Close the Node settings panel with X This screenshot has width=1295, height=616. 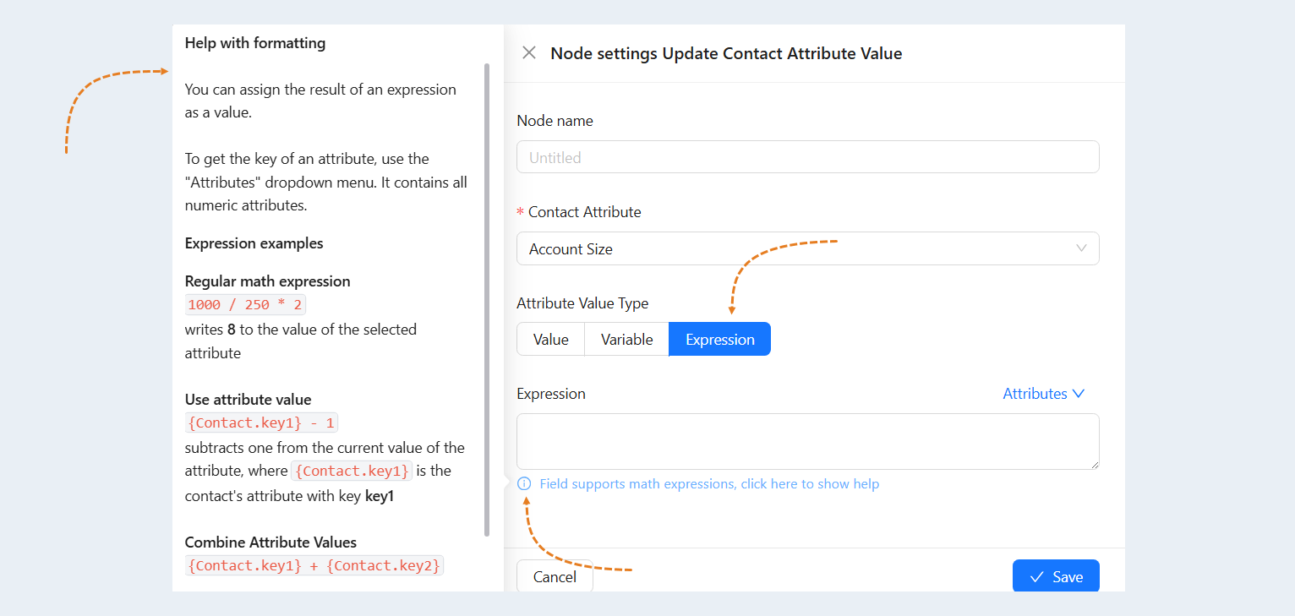point(529,52)
